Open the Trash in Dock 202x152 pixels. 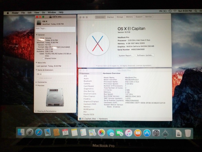[188, 133]
